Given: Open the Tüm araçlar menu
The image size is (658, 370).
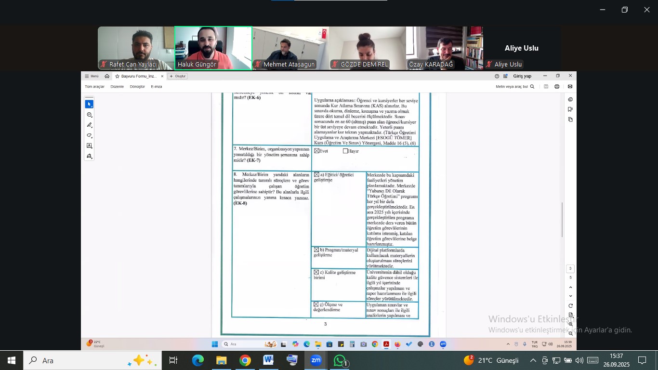Looking at the screenshot, I should click(x=94, y=87).
